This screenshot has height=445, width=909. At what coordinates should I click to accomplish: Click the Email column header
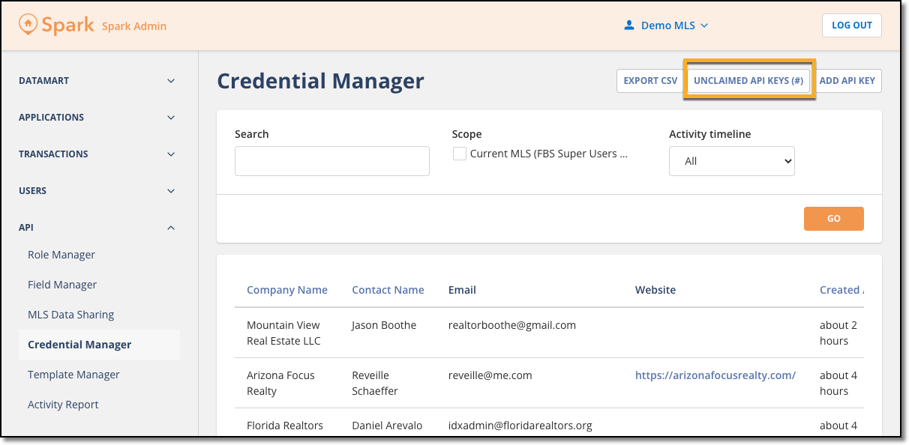462,290
